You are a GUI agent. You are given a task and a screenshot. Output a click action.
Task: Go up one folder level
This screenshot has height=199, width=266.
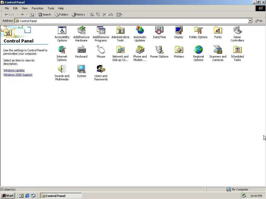[32, 15]
